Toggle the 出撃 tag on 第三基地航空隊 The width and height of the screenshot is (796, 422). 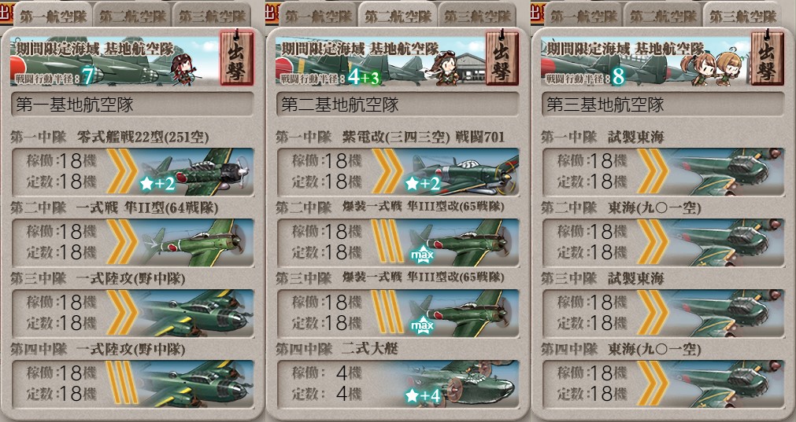click(767, 57)
